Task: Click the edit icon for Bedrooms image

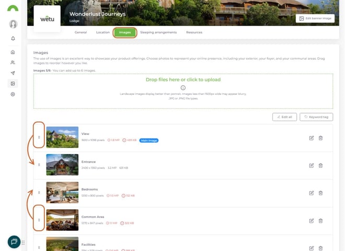Action: [311, 193]
